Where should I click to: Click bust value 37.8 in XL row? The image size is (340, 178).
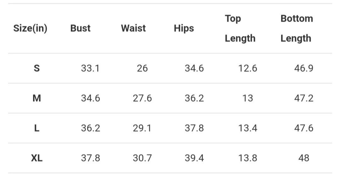pos(90,158)
